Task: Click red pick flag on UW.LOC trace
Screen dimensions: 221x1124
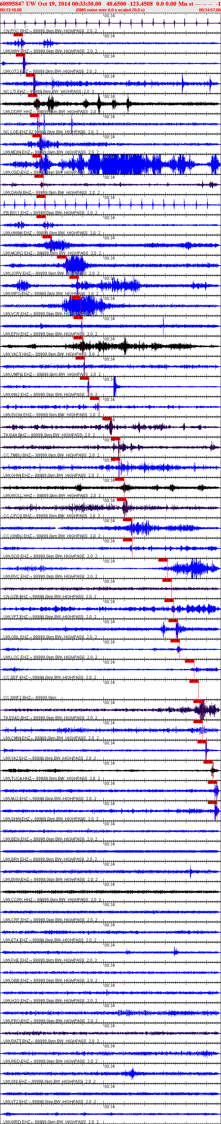Action: (190, 661)
